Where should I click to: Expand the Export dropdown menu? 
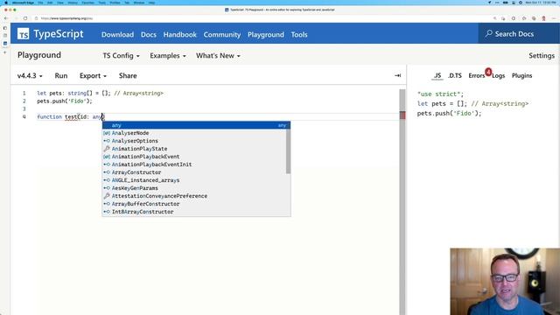pyautogui.click(x=93, y=76)
